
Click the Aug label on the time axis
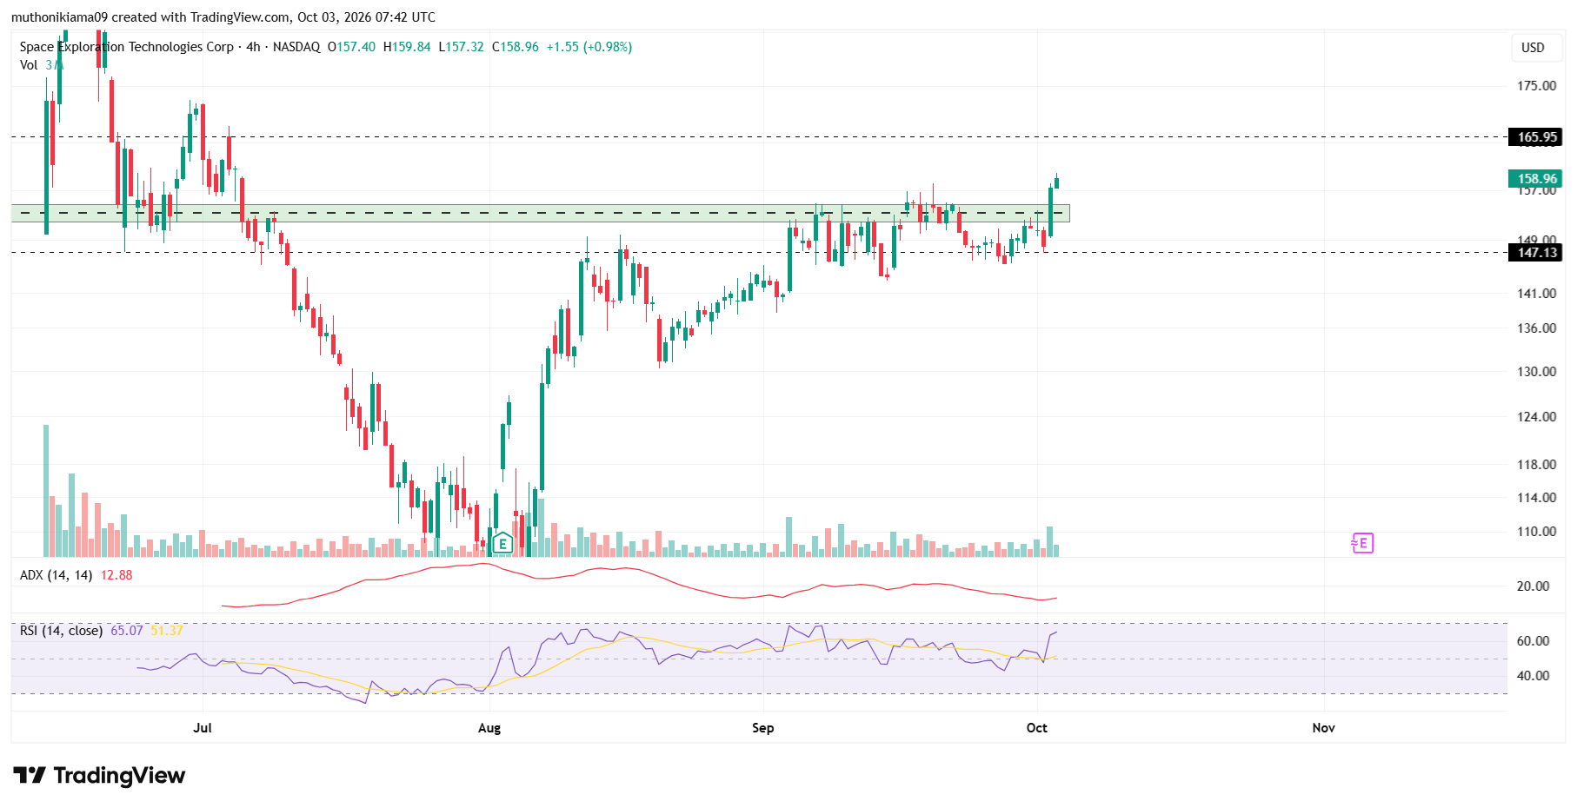[489, 727]
